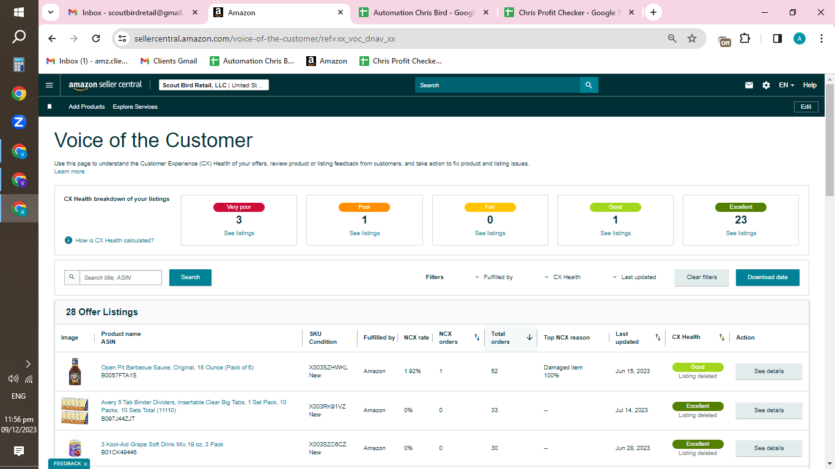See listings under Very poor
The image size is (835, 469).
(x=239, y=233)
